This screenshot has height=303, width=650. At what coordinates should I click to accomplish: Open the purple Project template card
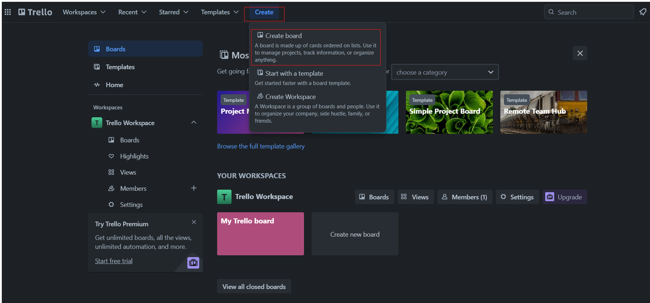coord(233,112)
